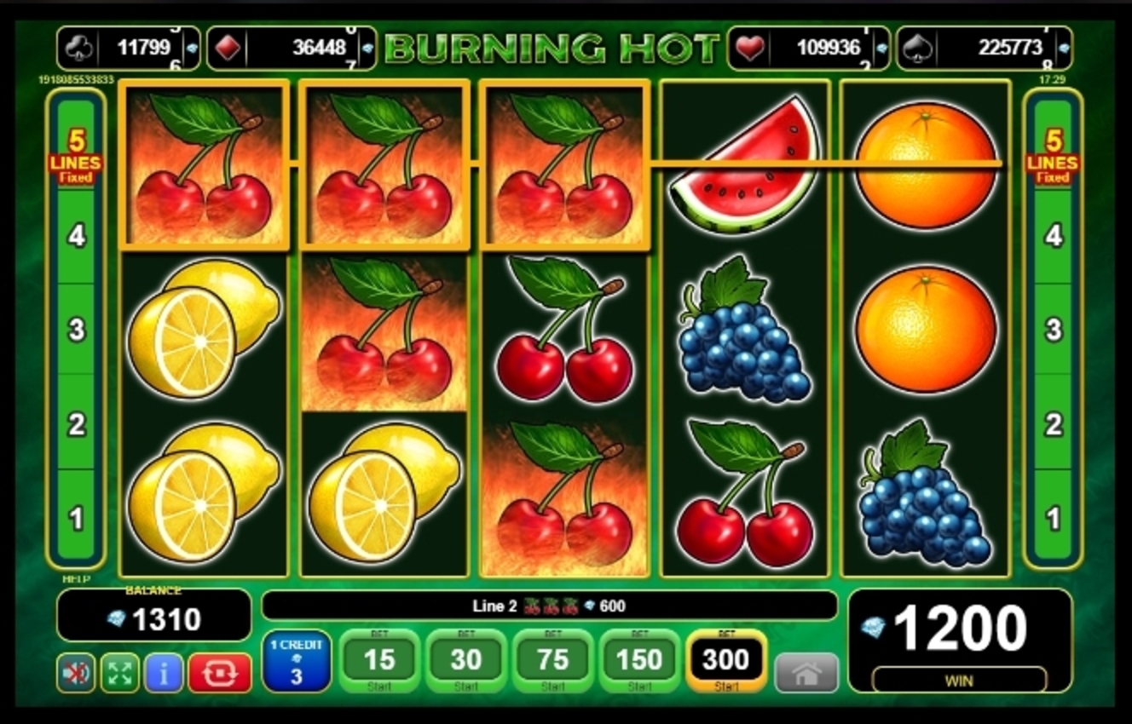This screenshot has width=1132, height=724.
Task: Start spin with bet 15
Action: point(379,661)
